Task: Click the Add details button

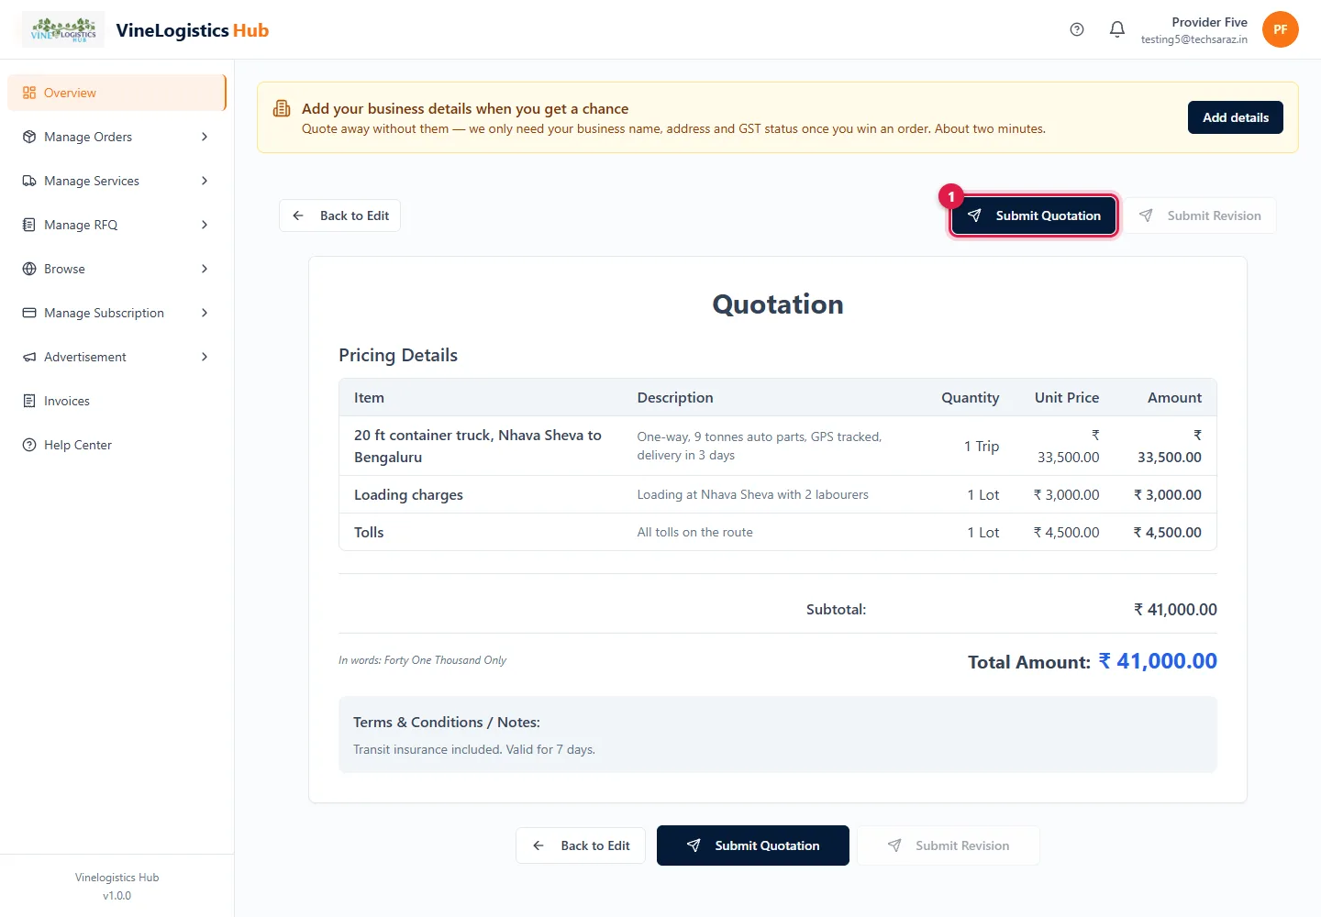Action: click(1236, 117)
